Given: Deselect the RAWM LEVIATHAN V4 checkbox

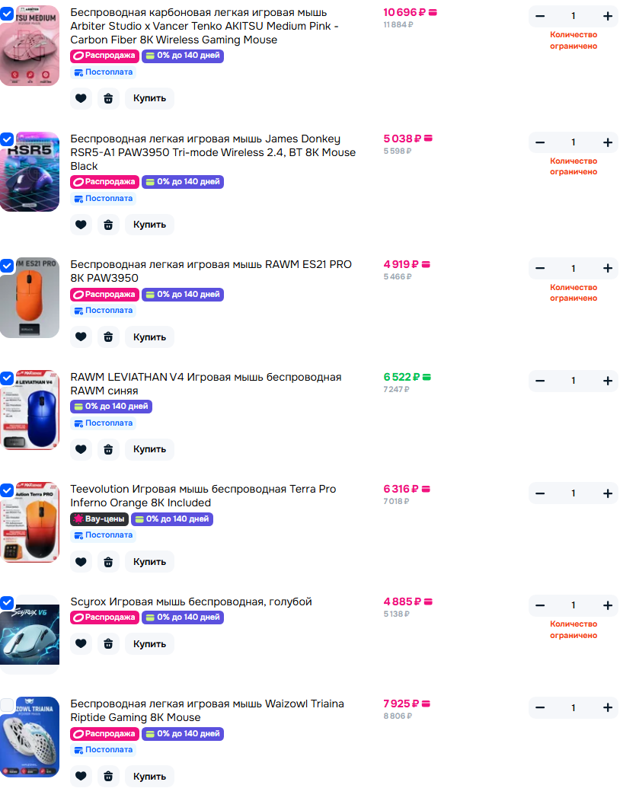Looking at the screenshot, I should click(7, 378).
